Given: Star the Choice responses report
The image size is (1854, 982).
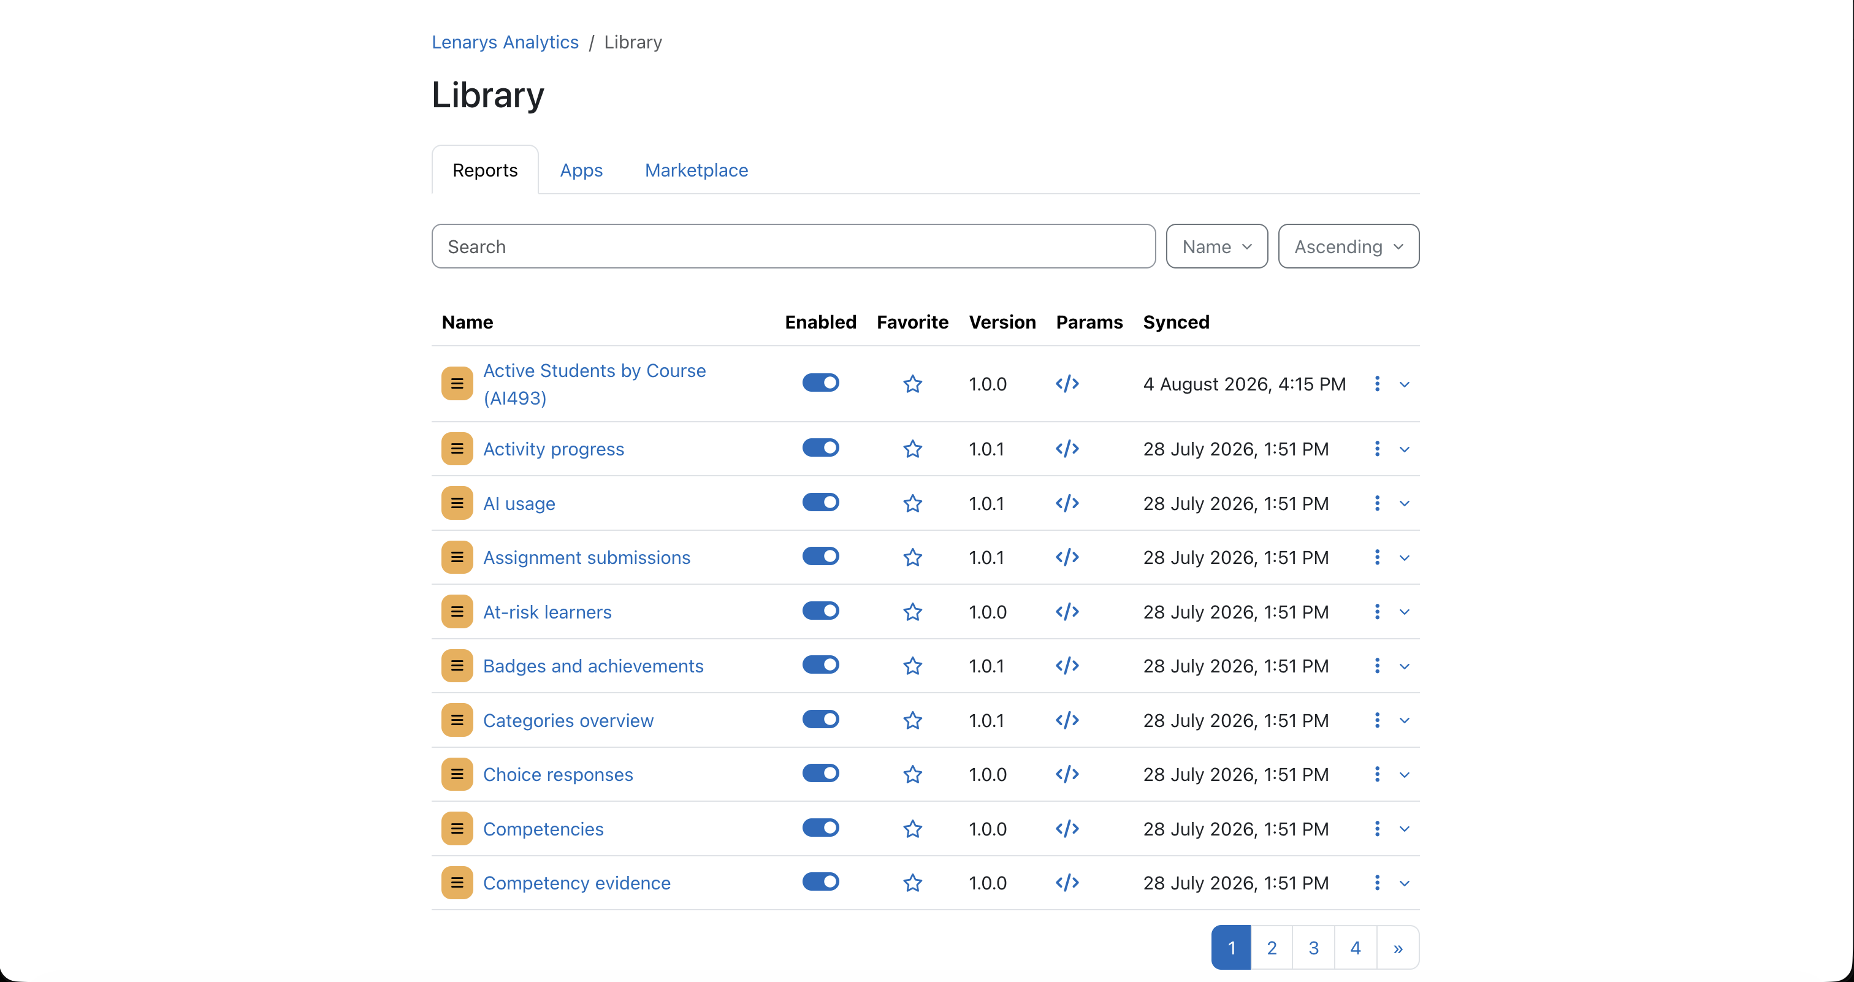Looking at the screenshot, I should coord(913,774).
